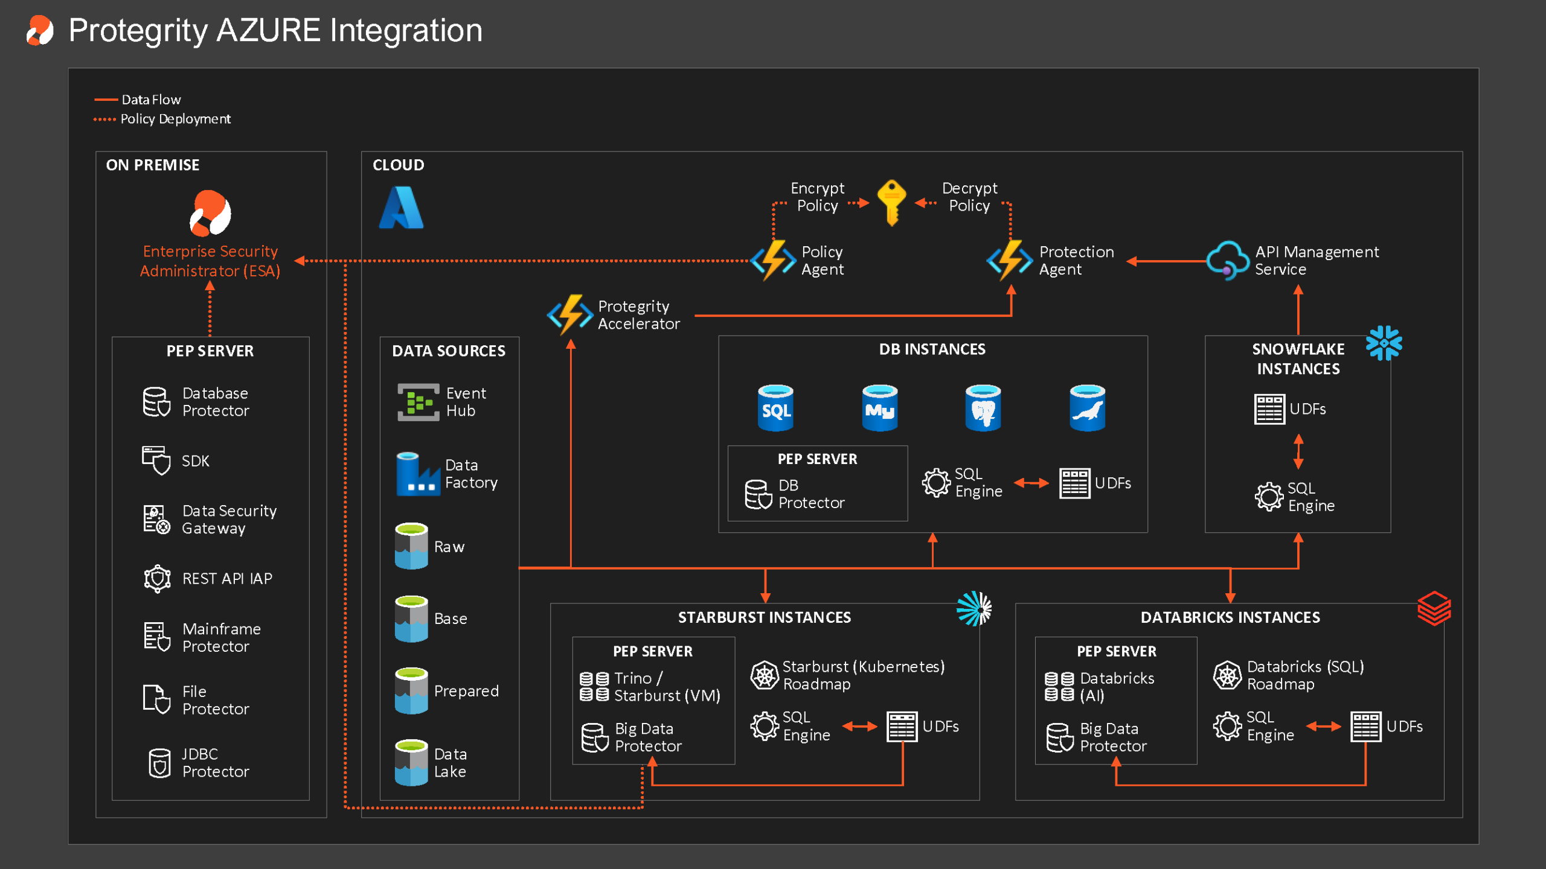Click the UDFs table icon in DB Instances
The width and height of the screenshot is (1546, 869).
point(1075,483)
